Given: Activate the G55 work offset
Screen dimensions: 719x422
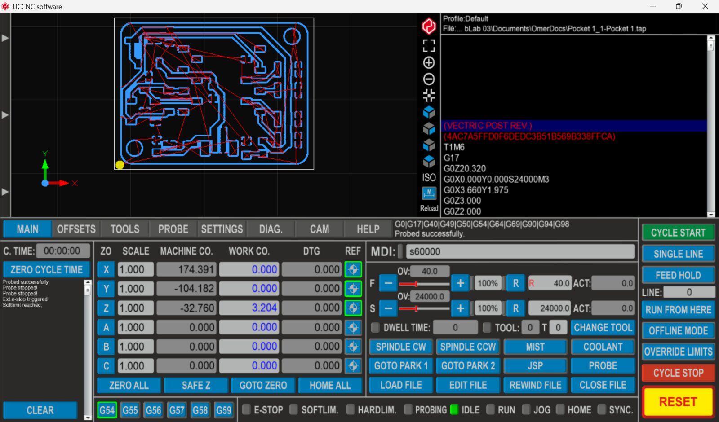Looking at the screenshot, I should [130, 410].
